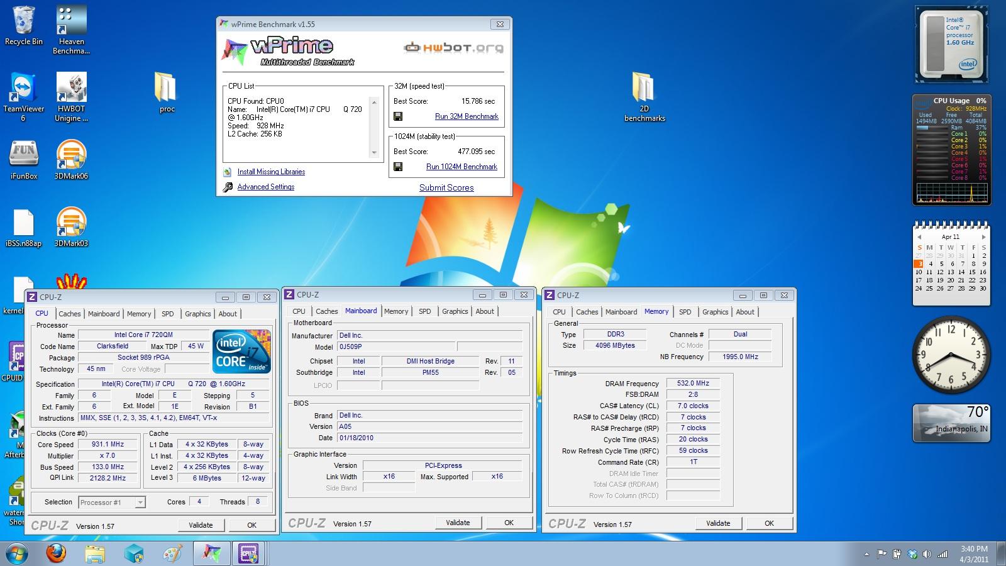Viewport: 1006px width, 566px height.
Task: Go to next month in calendar gadget
Action: 984,237
